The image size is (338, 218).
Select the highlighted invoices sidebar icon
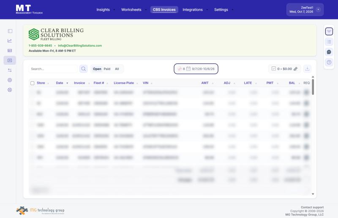click(x=10, y=60)
